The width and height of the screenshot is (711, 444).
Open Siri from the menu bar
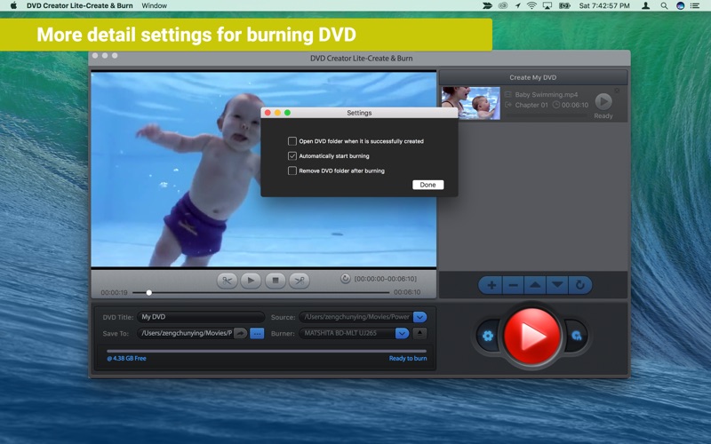click(680, 5)
